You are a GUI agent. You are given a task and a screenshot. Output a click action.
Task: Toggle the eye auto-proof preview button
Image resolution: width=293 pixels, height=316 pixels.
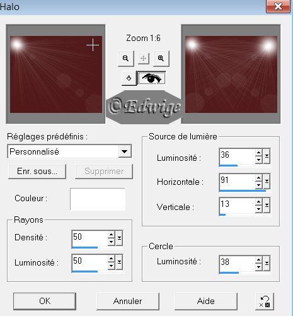click(151, 78)
